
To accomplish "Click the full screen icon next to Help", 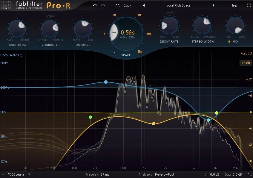I will coord(249,5).
